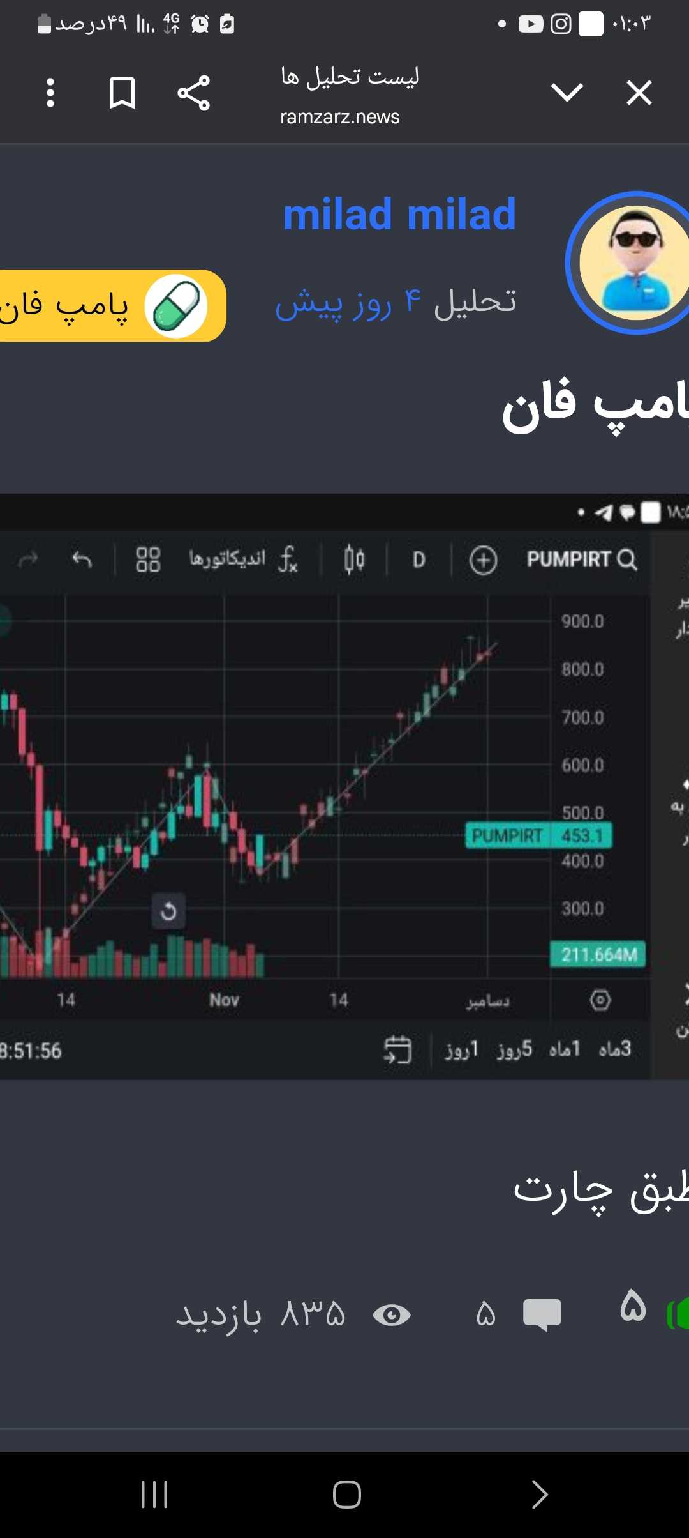Open the go-to-date calendar icon
Image resolution: width=689 pixels, height=1538 pixels.
click(397, 1049)
